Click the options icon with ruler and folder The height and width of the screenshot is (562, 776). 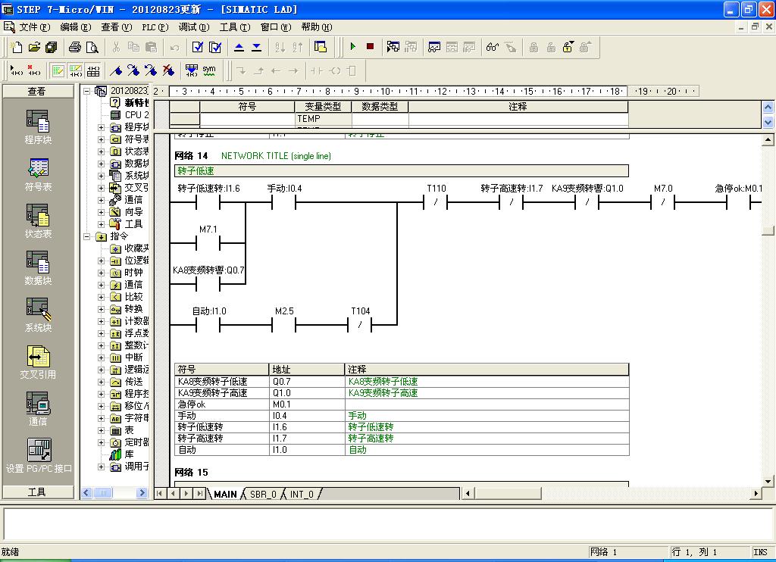pos(321,47)
